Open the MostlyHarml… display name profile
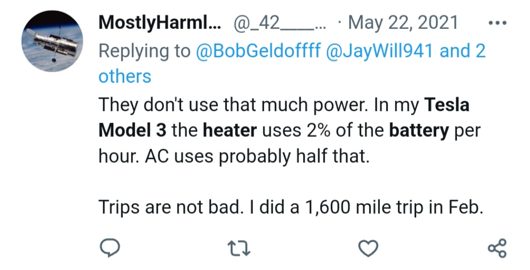The height and width of the screenshot is (270, 530). (x=160, y=23)
